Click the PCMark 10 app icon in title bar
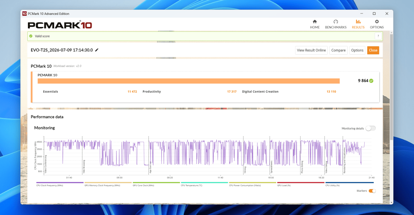The width and height of the screenshot is (414, 215). (x=24, y=13)
